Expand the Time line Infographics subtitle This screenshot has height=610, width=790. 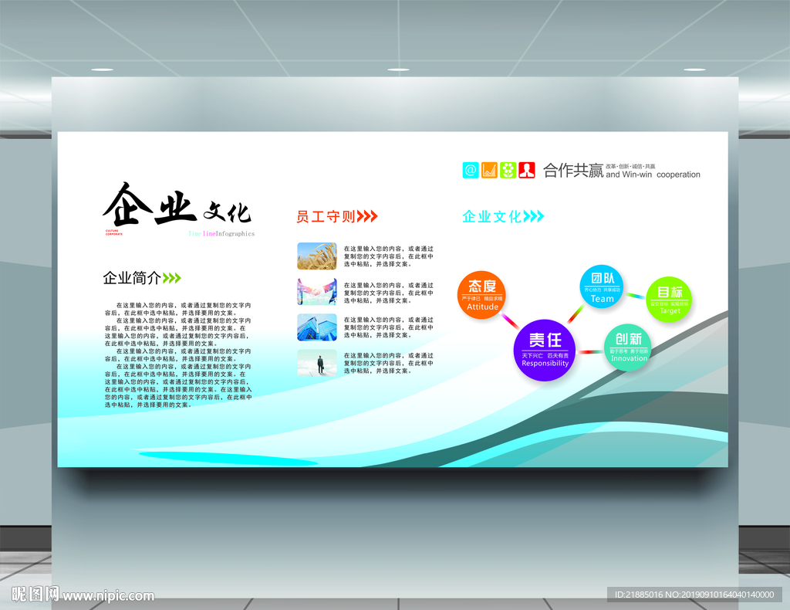pyautogui.click(x=221, y=233)
